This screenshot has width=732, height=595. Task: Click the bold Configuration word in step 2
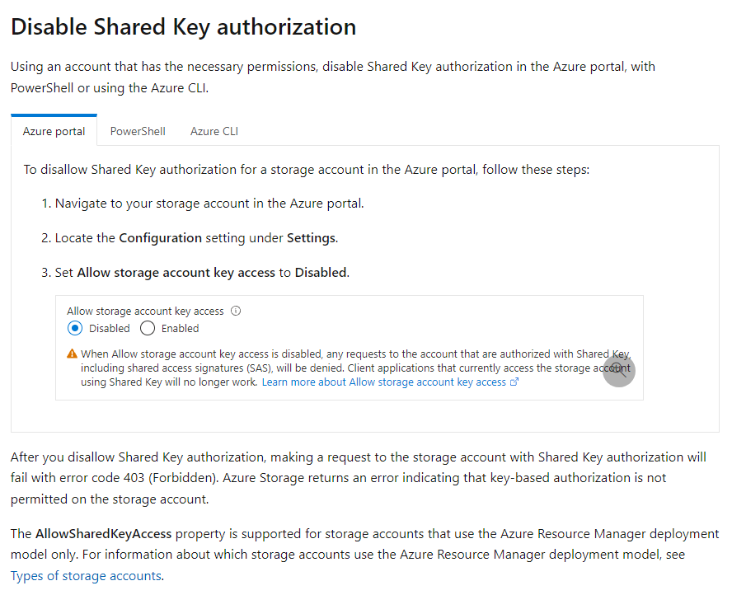[160, 237]
